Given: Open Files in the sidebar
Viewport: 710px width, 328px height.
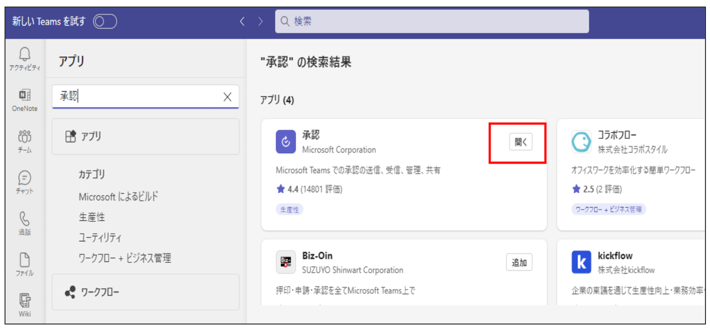Looking at the screenshot, I should click(x=25, y=260).
